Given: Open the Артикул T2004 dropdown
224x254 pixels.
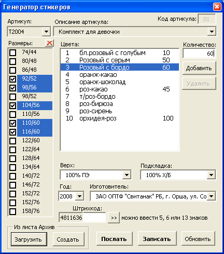Looking at the screenshot, I should click(46, 32).
